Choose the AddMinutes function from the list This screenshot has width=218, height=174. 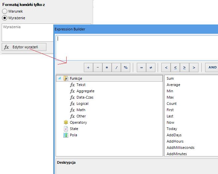coord(177,154)
